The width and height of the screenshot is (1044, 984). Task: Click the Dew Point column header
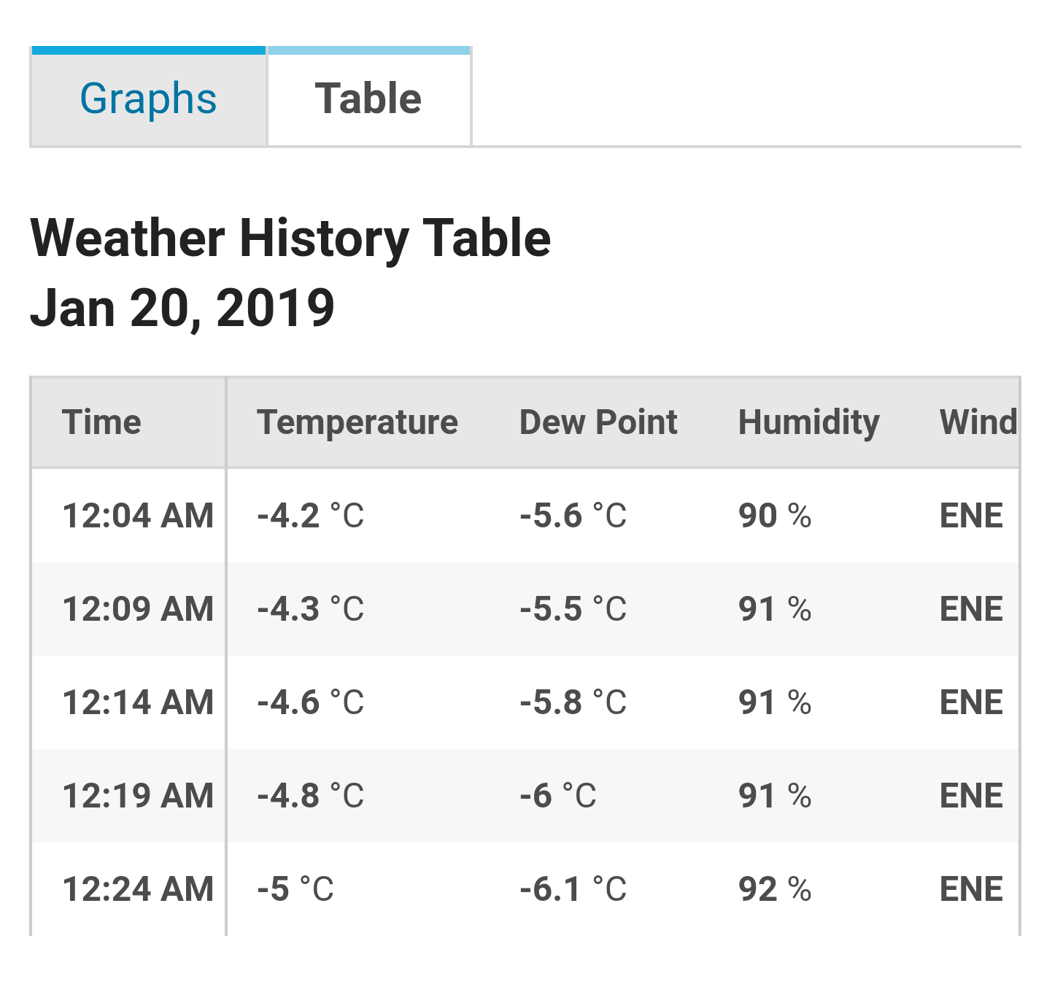click(x=598, y=422)
